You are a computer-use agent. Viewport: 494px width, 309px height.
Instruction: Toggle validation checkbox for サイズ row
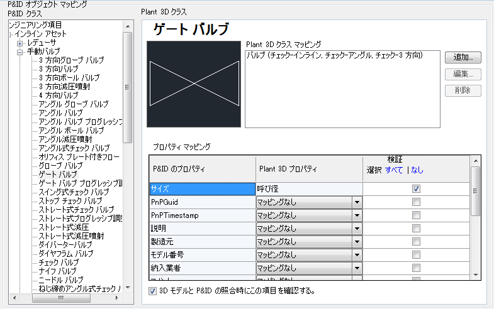pos(416,189)
